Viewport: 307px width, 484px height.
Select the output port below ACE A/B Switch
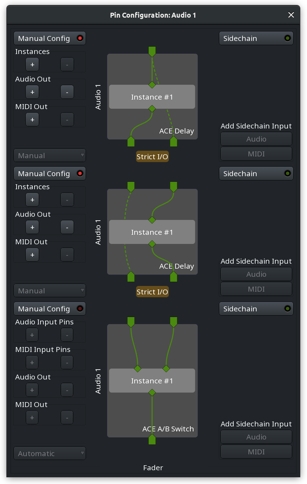152,439
